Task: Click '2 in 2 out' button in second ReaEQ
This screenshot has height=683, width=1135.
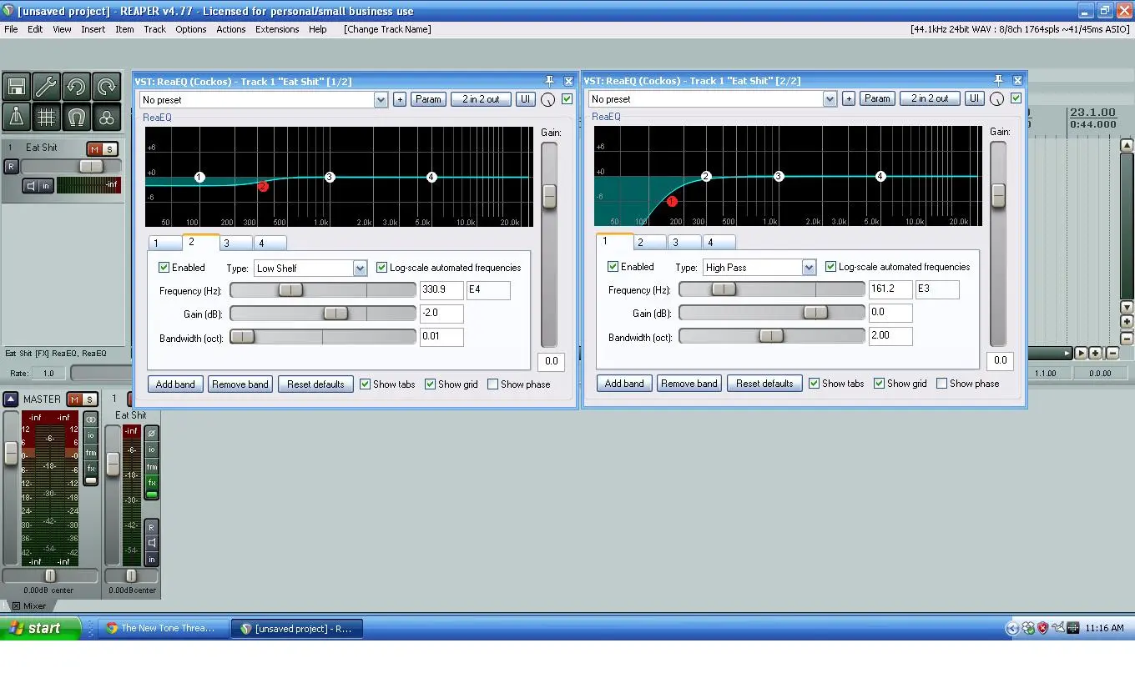Action: point(930,98)
